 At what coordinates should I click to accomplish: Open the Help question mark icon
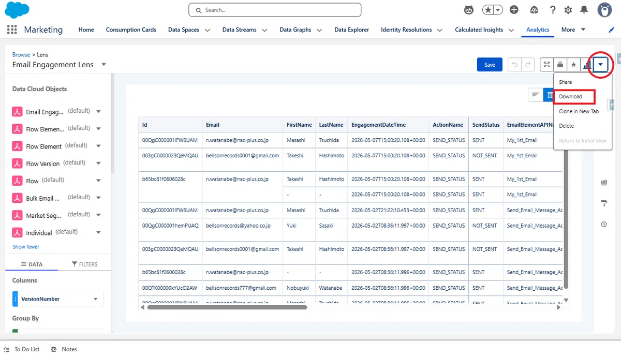point(553,10)
